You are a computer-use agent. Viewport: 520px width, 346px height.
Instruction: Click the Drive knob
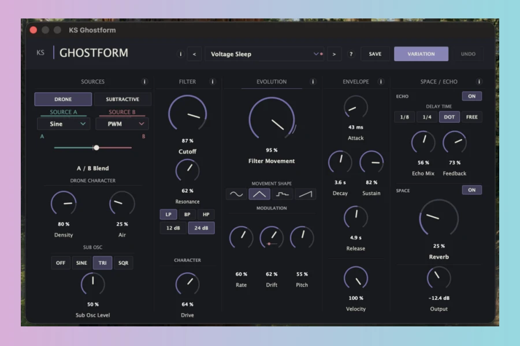pos(187,284)
